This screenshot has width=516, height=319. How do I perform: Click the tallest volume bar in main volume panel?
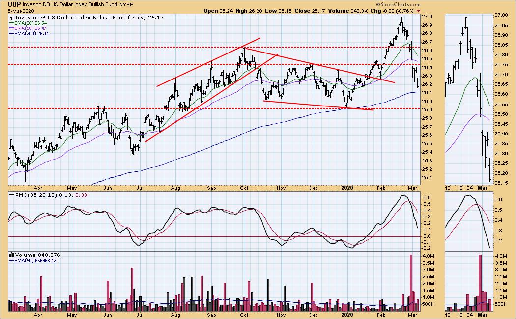pos(411,283)
